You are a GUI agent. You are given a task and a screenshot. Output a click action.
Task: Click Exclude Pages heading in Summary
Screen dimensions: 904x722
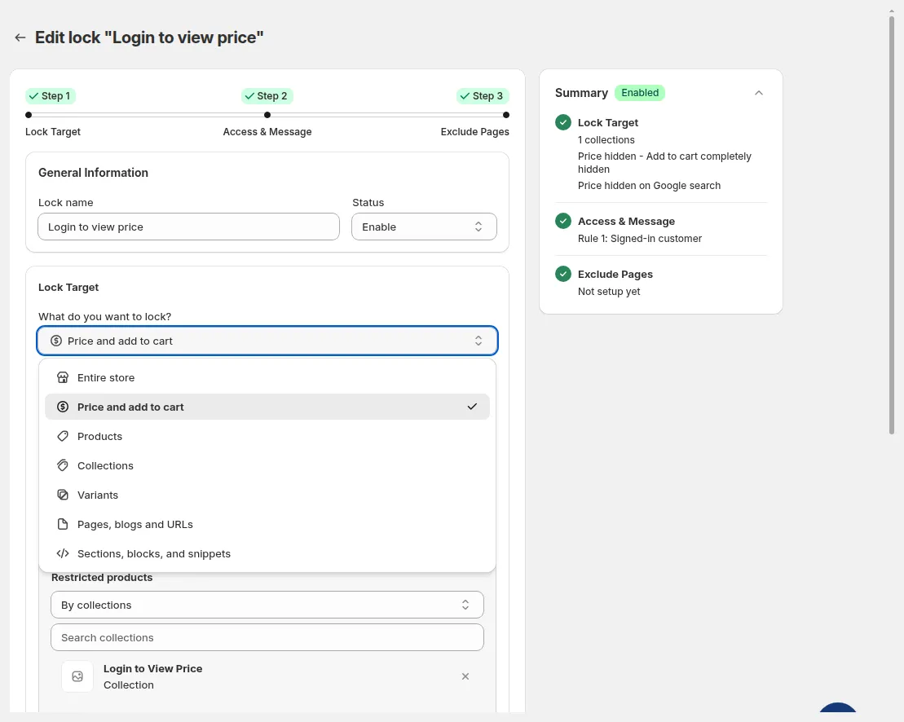(x=615, y=275)
